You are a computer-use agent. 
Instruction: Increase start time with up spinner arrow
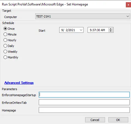(111, 29)
